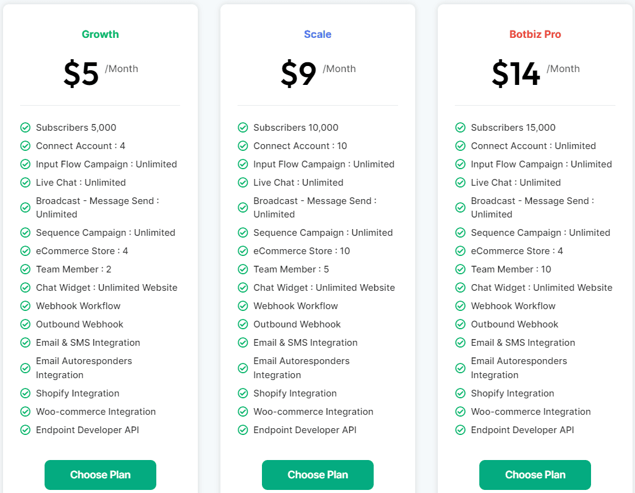Click Choose Plan under the Growth column
This screenshot has height=493, width=635.
point(100,475)
